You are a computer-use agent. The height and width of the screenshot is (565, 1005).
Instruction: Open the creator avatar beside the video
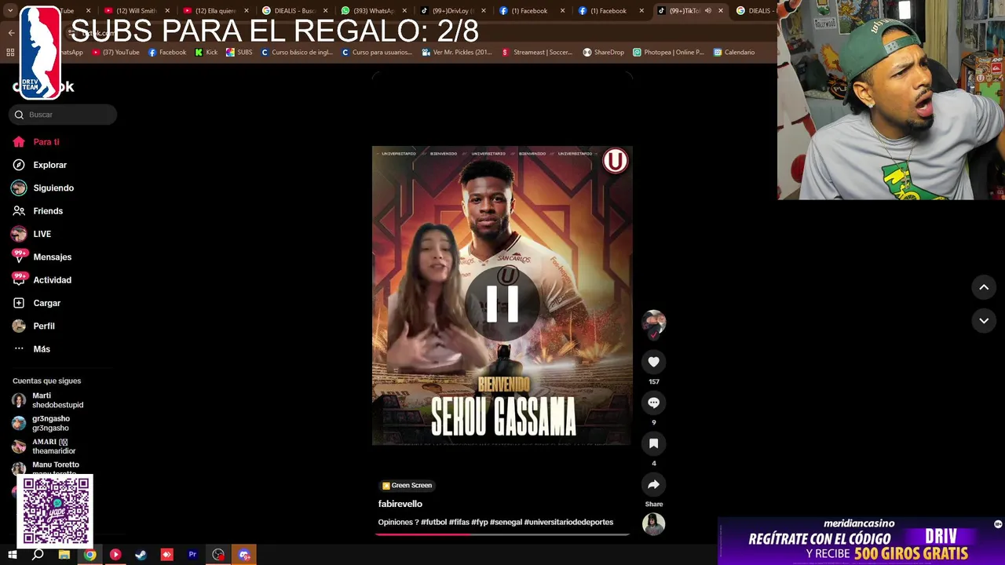[x=653, y=322]
